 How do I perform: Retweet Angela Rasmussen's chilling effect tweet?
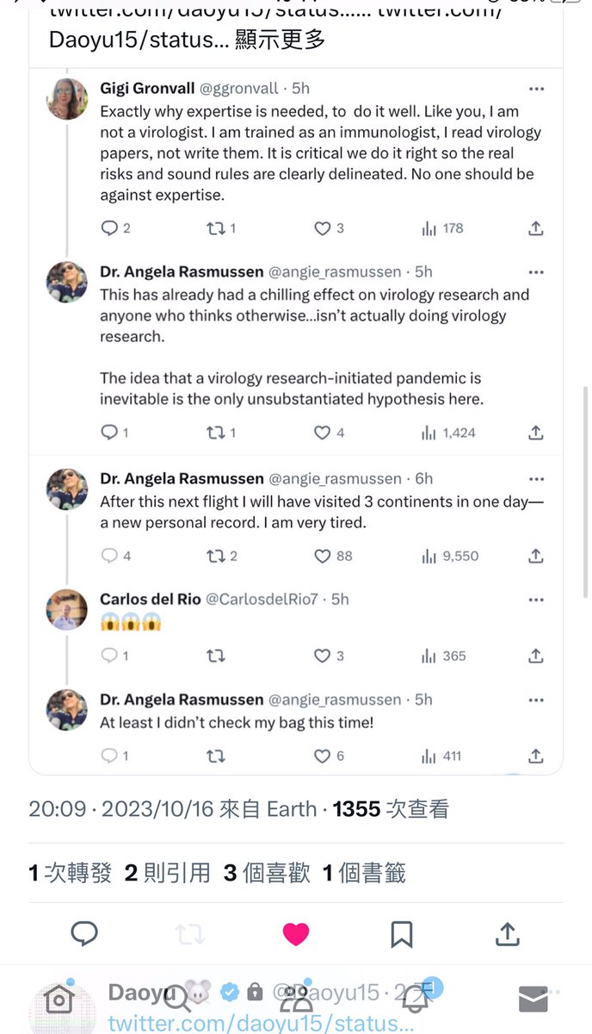pos(216,433)
